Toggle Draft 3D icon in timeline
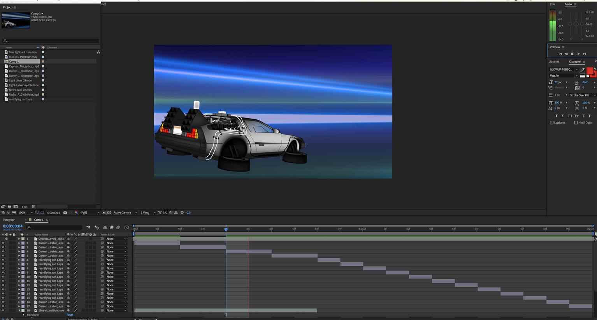The height and width of the screenshot is (320, 597). [x=97, y=227]
